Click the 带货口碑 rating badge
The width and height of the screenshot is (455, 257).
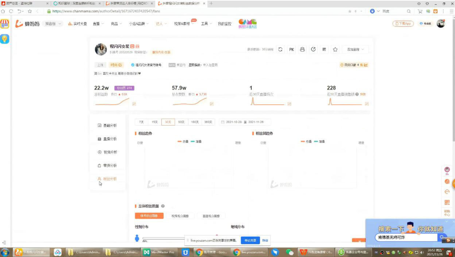[354, 65]
